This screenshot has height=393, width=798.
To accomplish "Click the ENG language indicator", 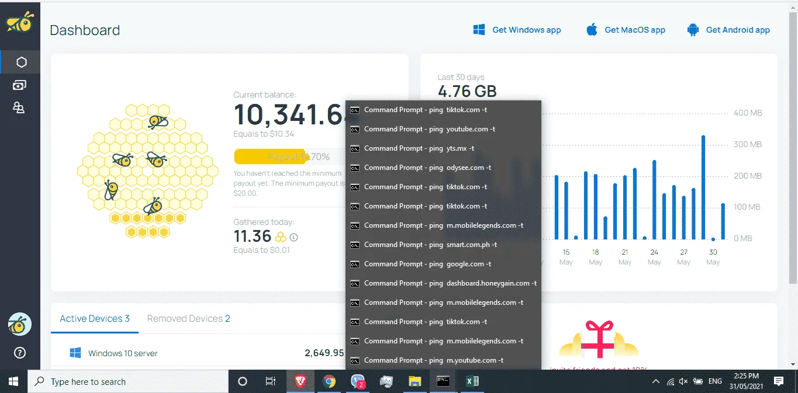I will pyautogui.click(x=715, y=381).
